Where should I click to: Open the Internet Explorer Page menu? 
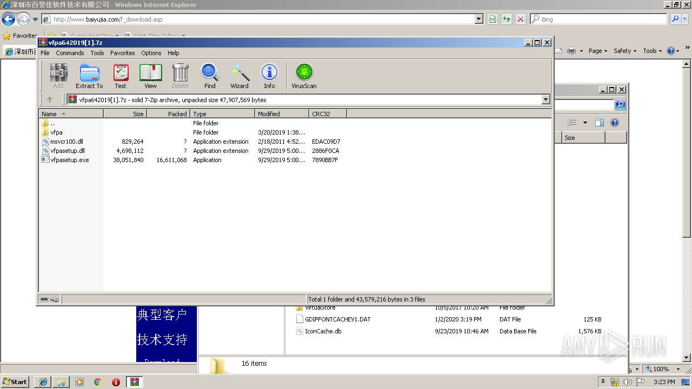598,51
